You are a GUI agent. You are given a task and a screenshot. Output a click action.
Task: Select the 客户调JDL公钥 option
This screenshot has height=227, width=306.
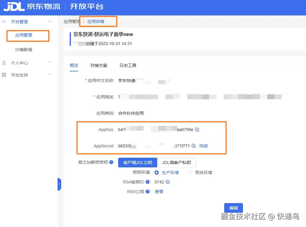point(138,163)
